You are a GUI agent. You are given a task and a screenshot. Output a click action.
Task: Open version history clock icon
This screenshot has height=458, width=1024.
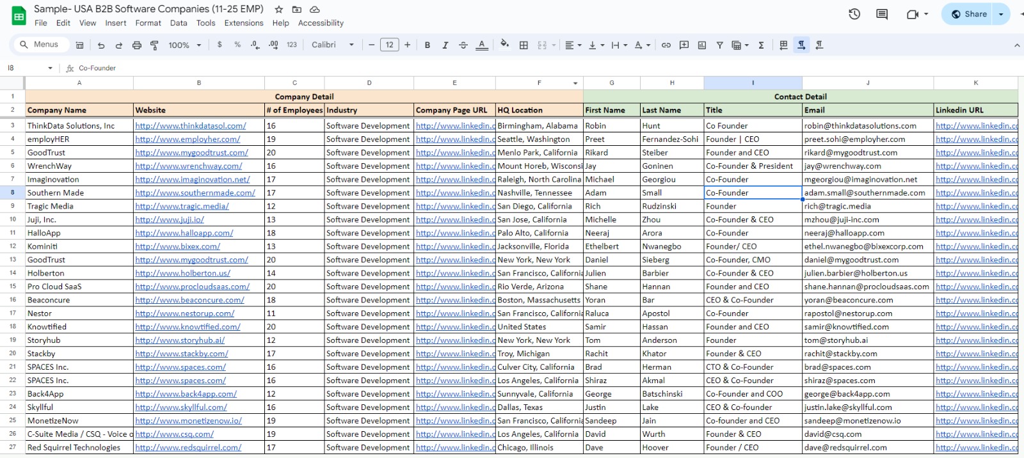(x=854, y=14)
